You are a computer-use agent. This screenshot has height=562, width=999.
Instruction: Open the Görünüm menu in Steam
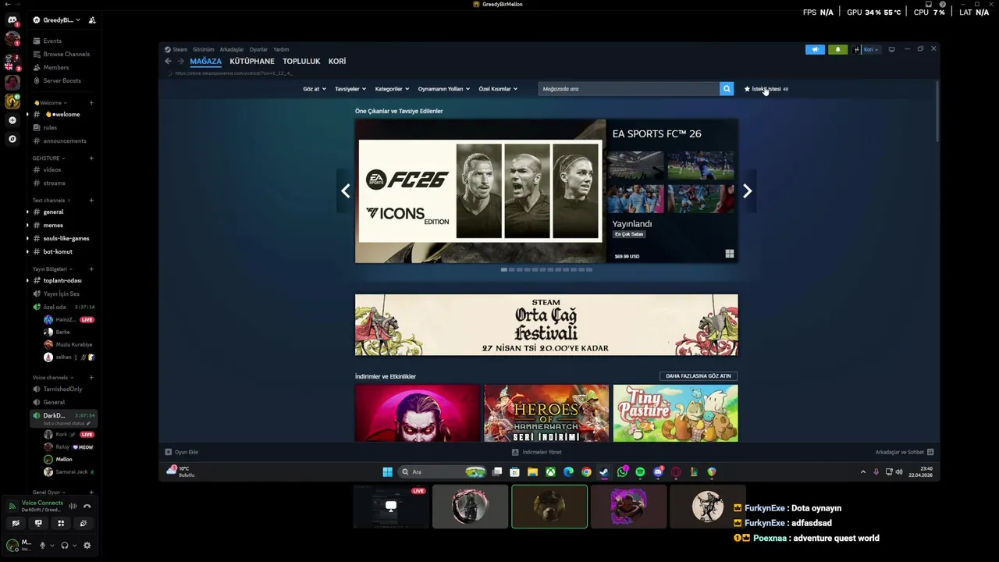pos(204,49)
